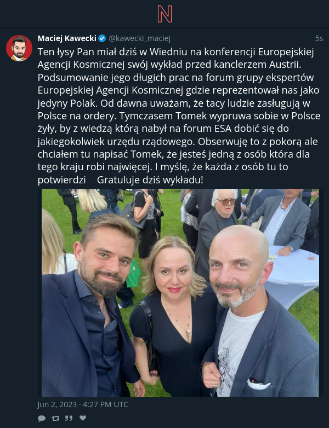The image size is (329, 428).
Task: Open Maciej Kawecki's profile avatar
Action: (19, 48)
